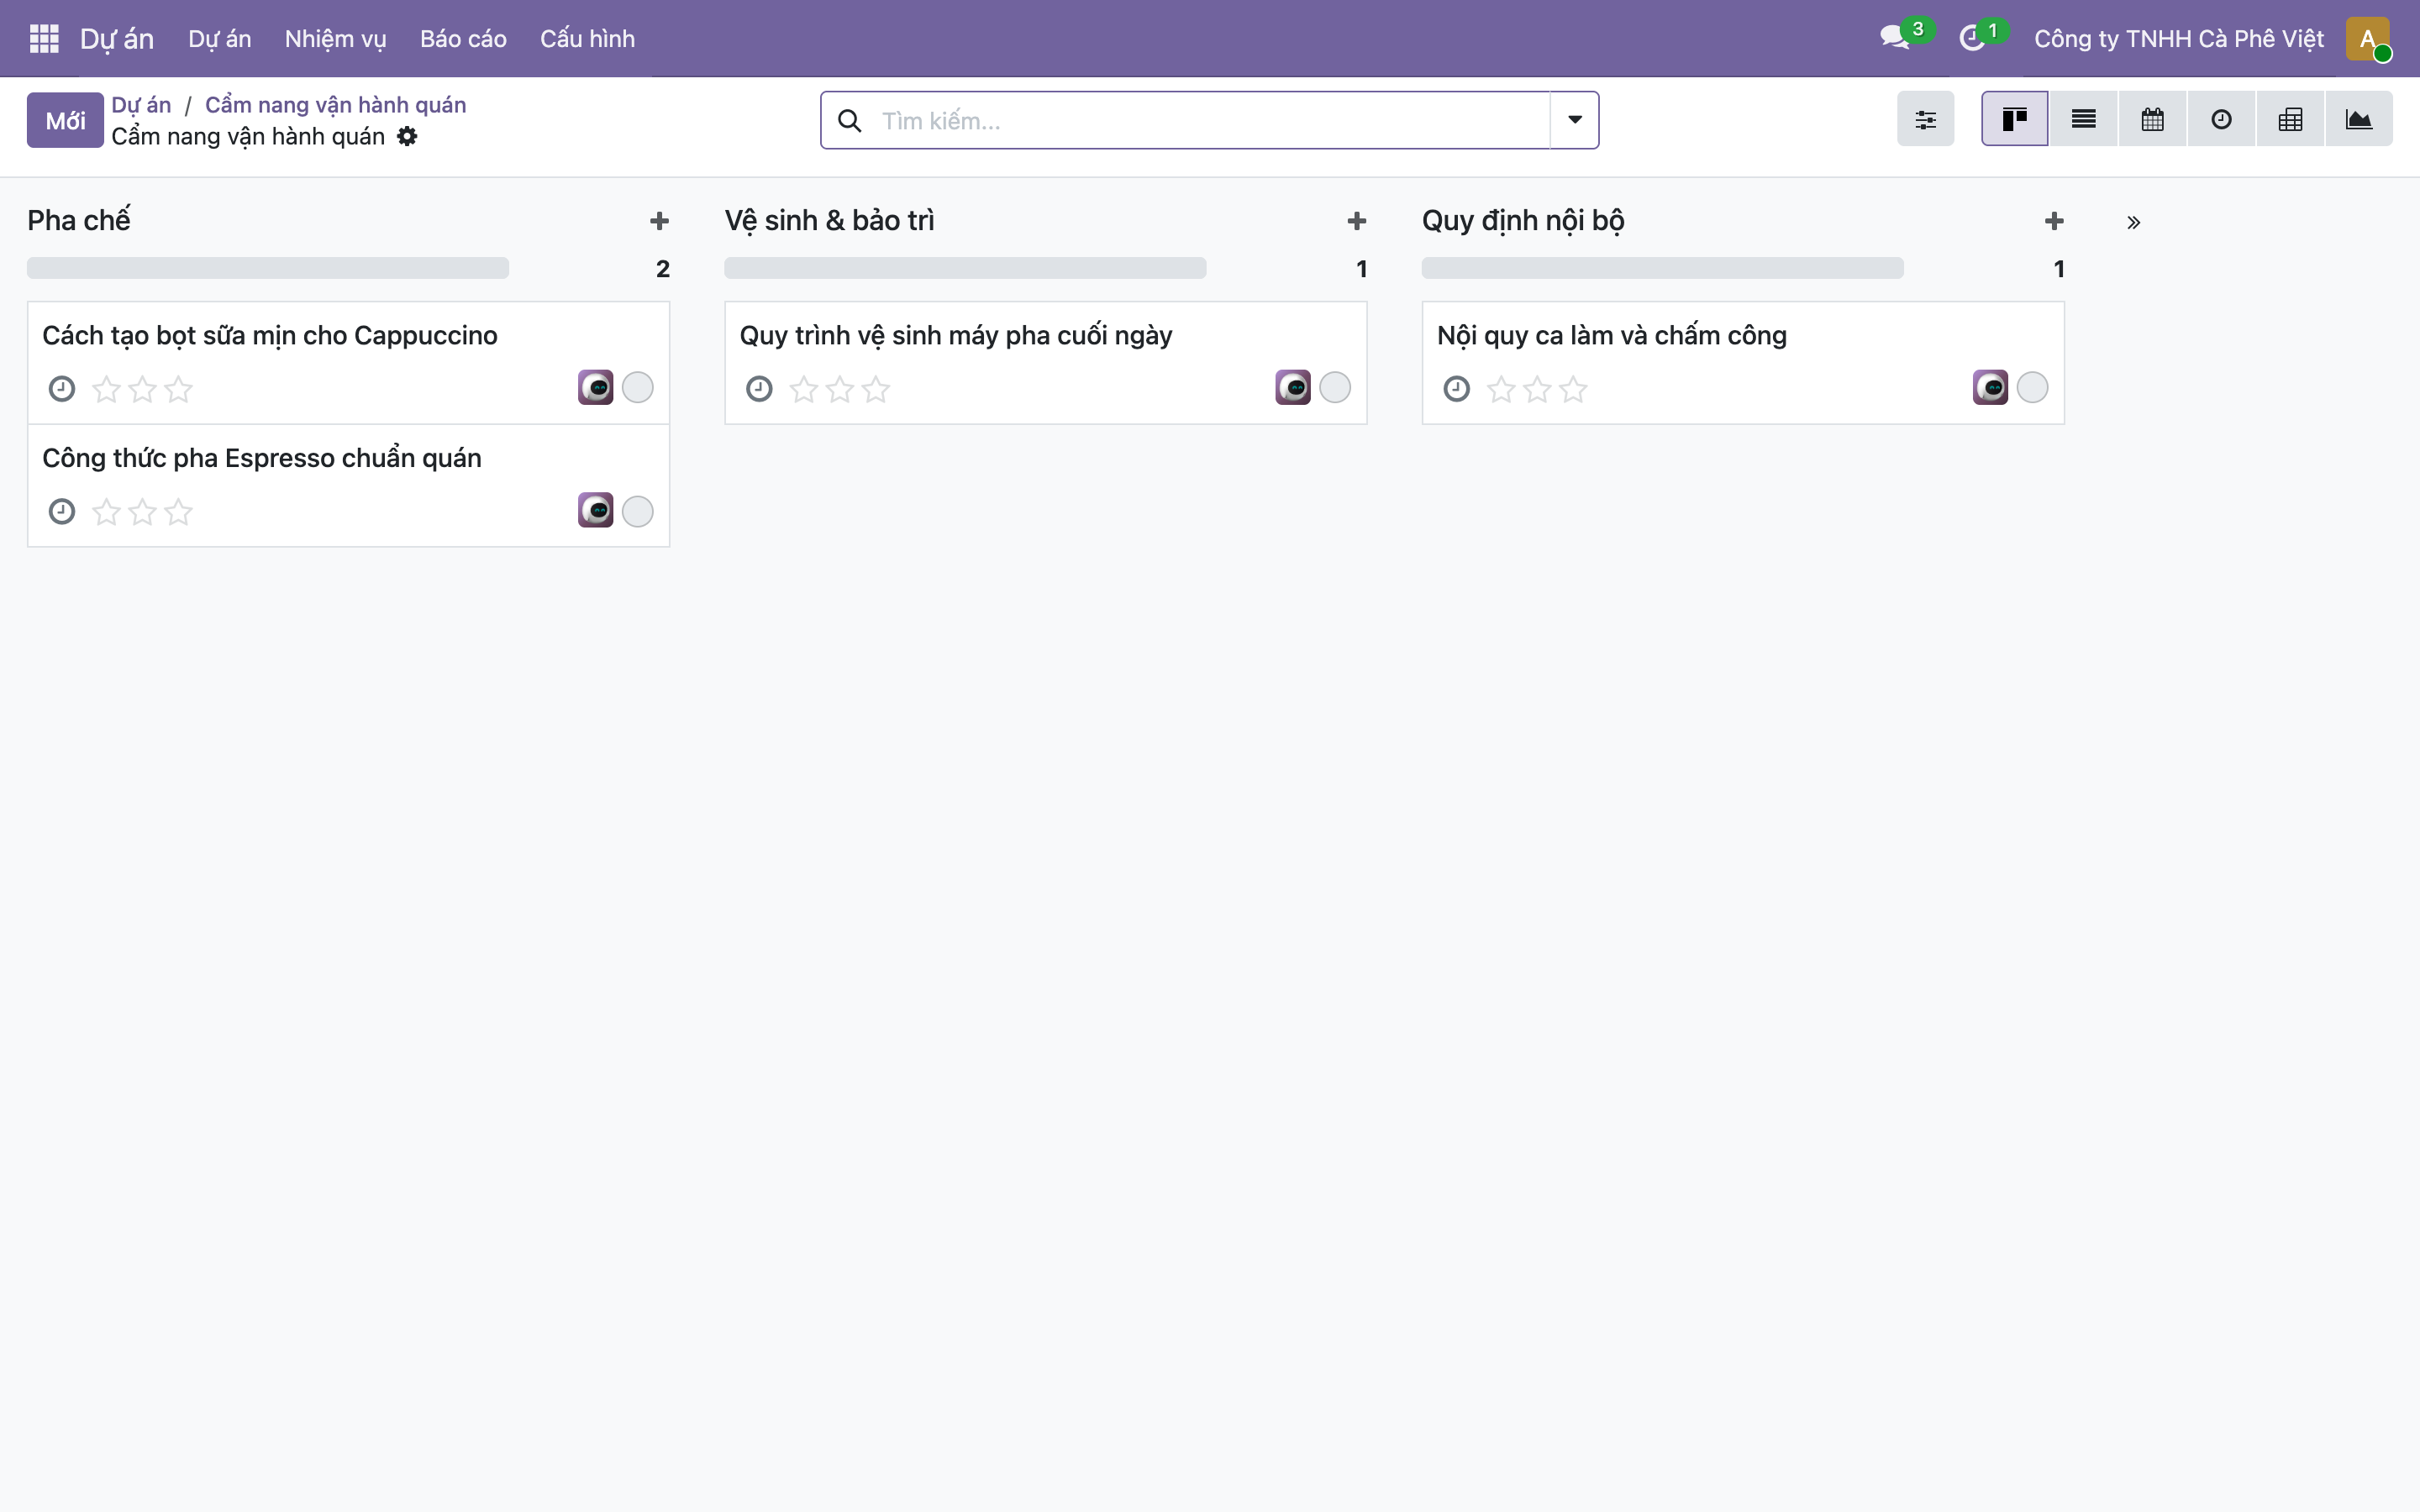
Task: Click assignee avatar on Nội quy ca làm task
Action: pos(1990,387)
